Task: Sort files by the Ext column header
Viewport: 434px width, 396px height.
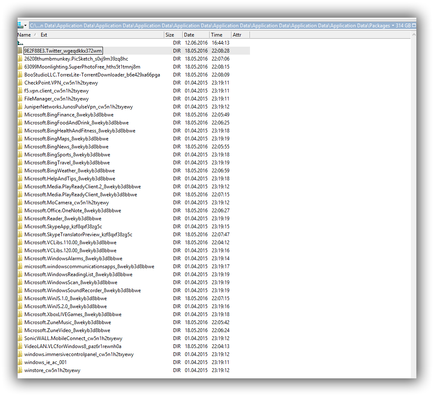Action: coord(44,35)
